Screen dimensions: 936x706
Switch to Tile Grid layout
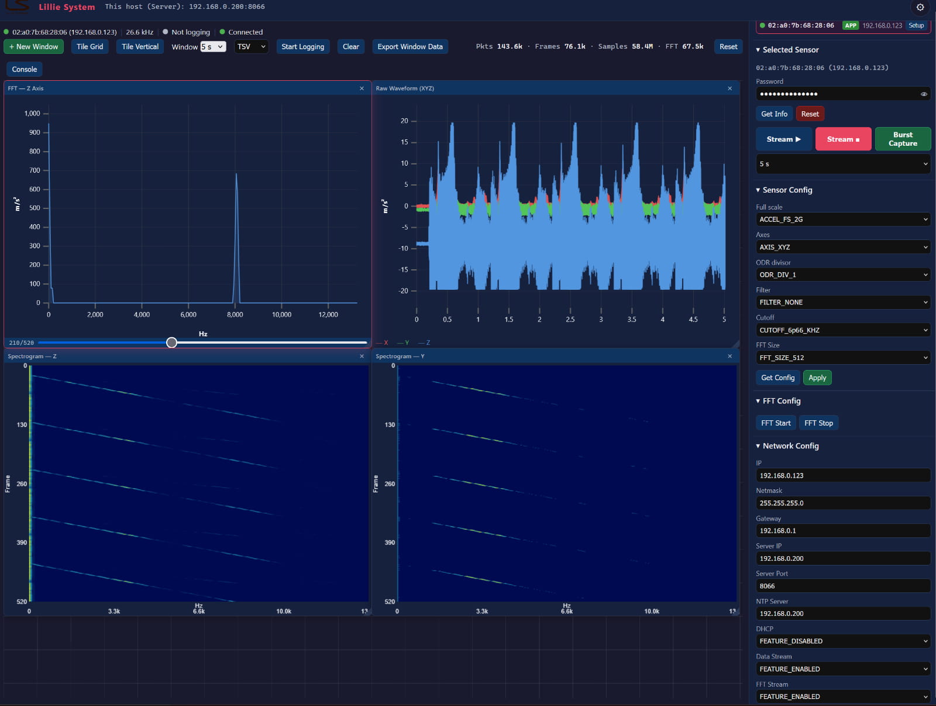[x=90, y=46]
